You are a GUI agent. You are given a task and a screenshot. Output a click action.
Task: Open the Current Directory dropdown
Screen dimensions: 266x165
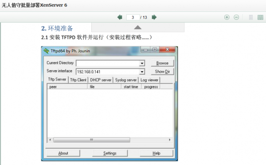[x=142, y=63]
